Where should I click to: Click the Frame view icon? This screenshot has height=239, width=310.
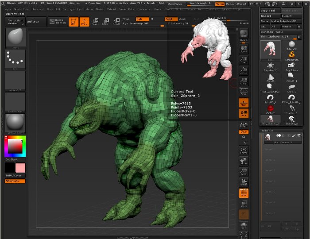[244, 151]
